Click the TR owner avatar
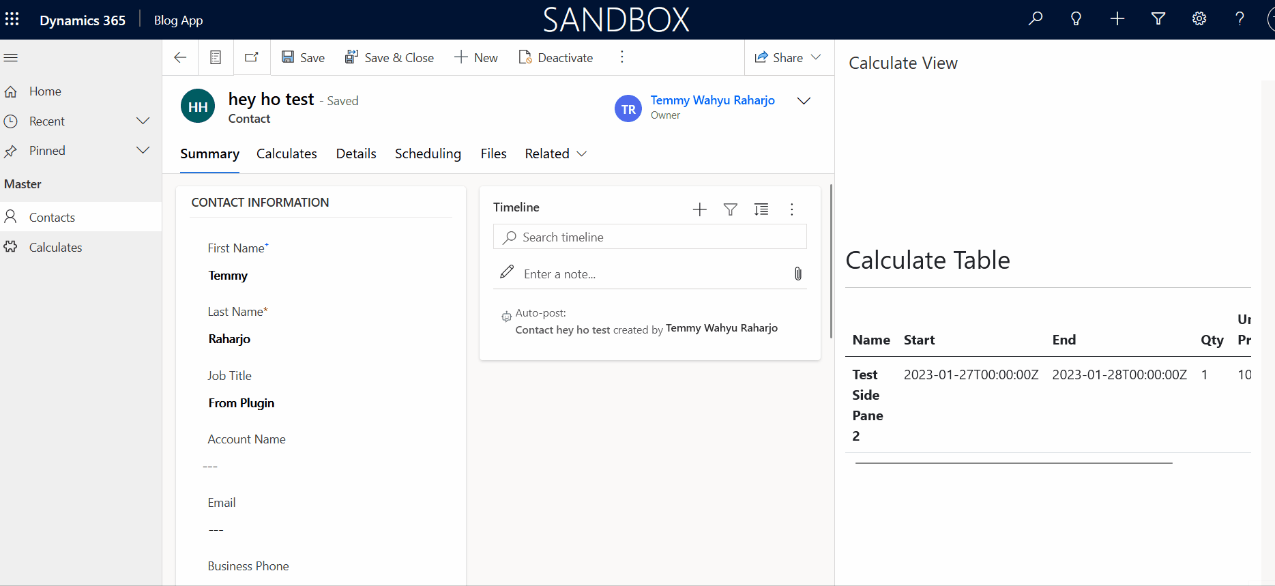The width and height of the screenshot is (1275, 586). [628, 108]
